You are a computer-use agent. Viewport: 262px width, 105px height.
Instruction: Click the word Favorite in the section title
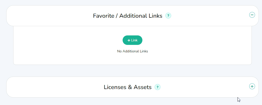103,16
